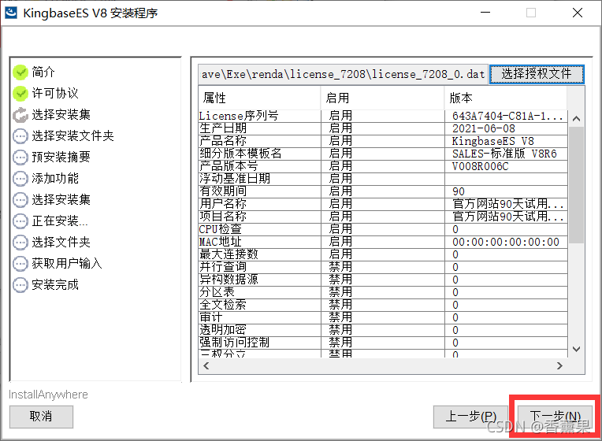Screen dimensions: 602x441
Task: Select the 产品名称 attribute cell
Action: pos(259,141)
